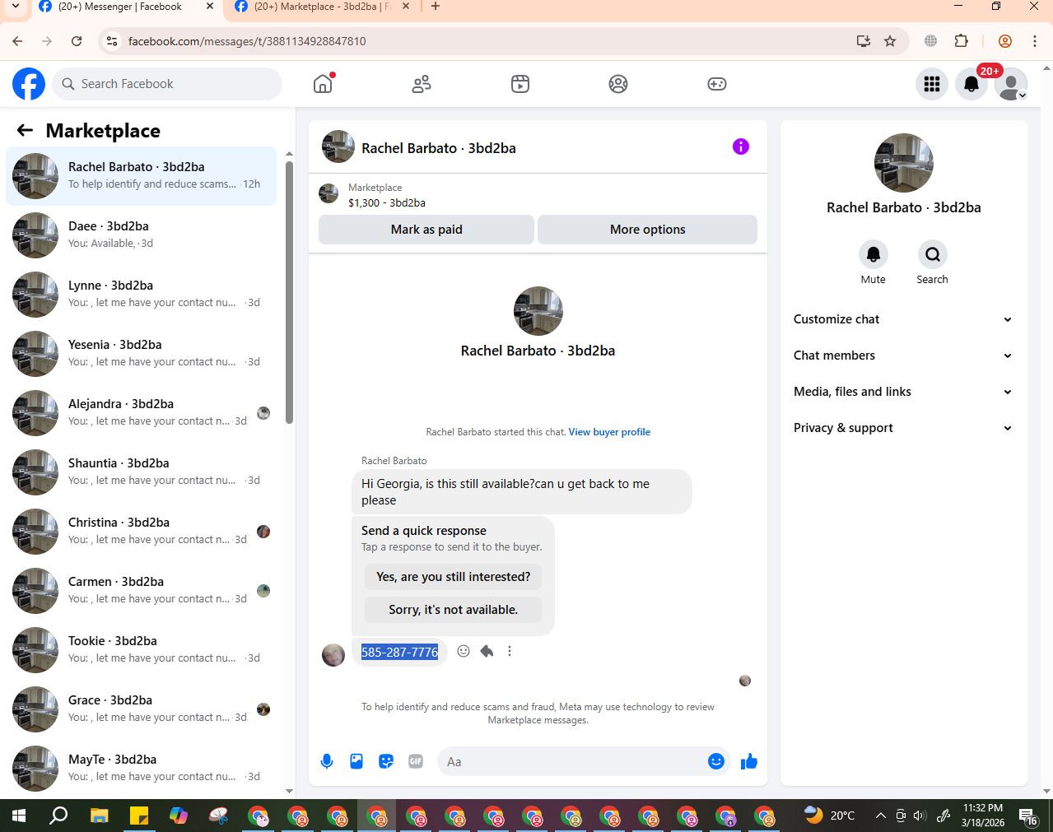Expand the Privacy & support section
Image resolution: width=1053 pixels, height=832 pixels.
903,428
